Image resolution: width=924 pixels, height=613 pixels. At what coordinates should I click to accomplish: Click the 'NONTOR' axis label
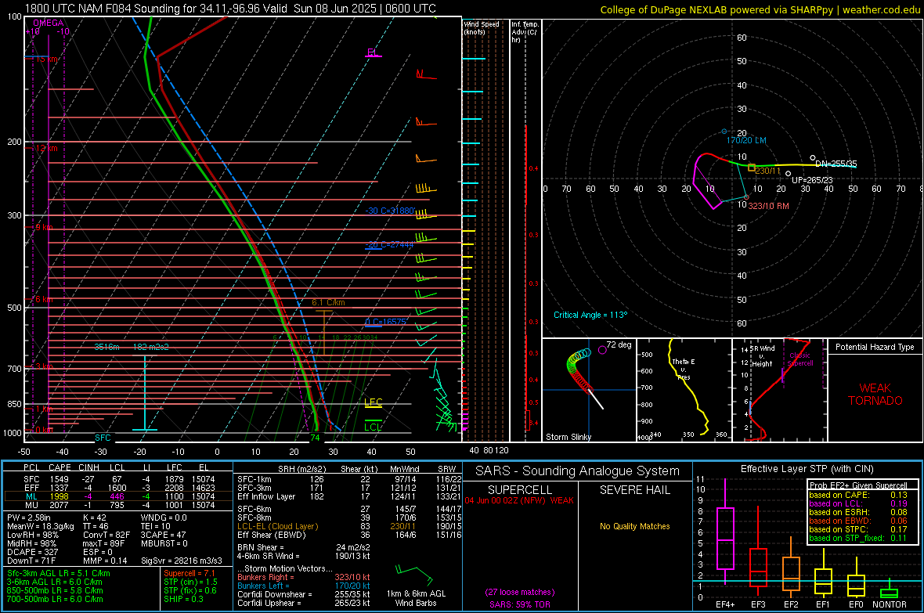click(890, 604)
